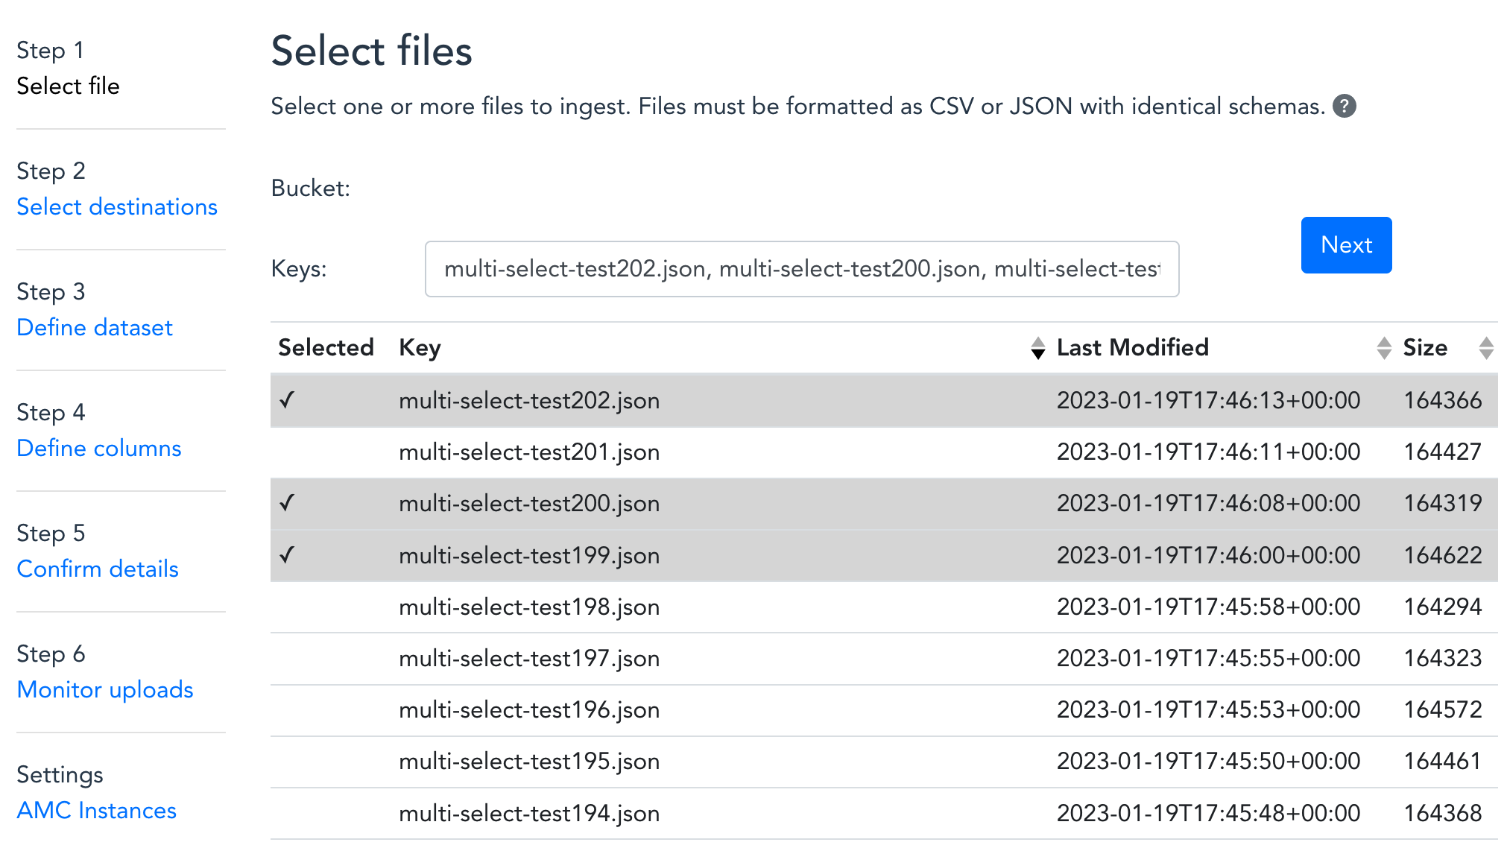Open AMC Instances settings
1507x851 pixels.
pos(97,810)
